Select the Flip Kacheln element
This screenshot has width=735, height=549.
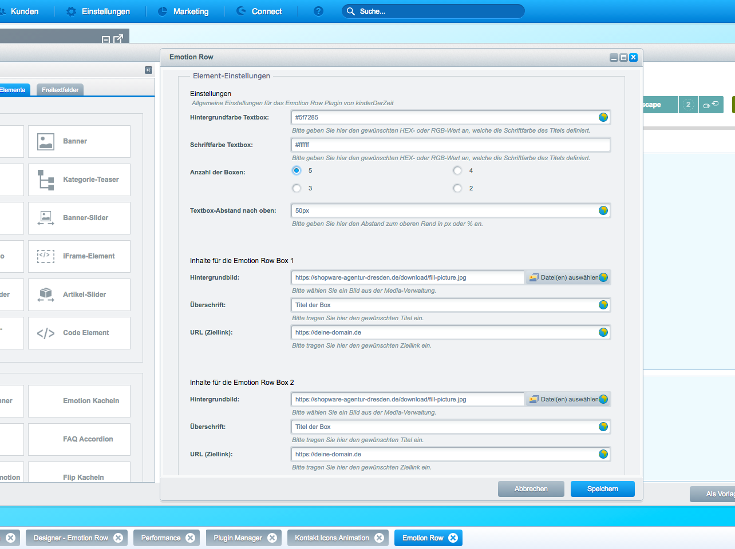[79, 472]
